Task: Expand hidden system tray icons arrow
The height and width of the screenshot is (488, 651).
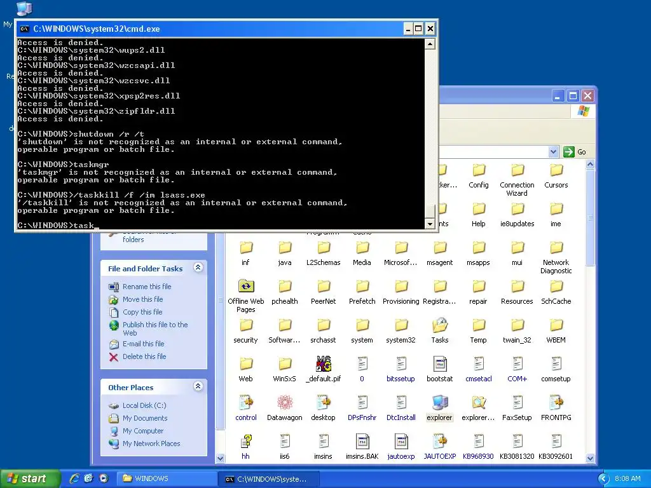Action: [603, 479]
